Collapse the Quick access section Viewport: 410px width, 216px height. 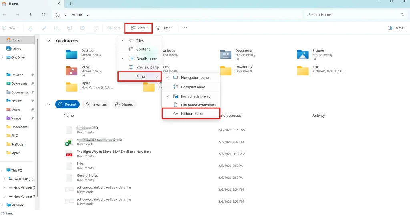coord(48,41)
